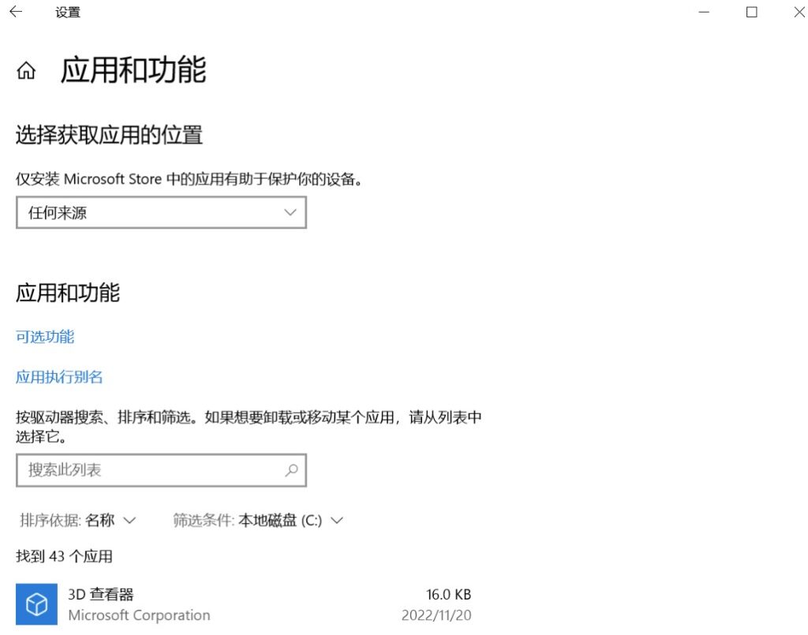Click the 3D 查看器 blue cube icon

coord(37,603)
